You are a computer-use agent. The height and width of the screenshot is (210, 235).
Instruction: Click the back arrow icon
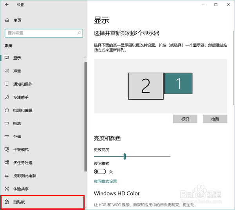pos(7,5)
